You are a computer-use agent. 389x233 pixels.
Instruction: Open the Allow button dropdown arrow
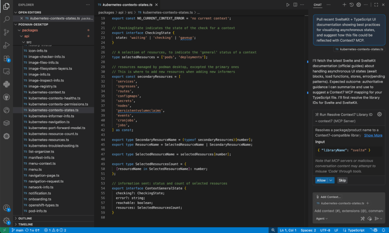[x=331, y=180]
